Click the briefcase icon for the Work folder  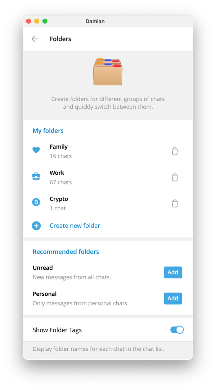(x=36, y=176)
